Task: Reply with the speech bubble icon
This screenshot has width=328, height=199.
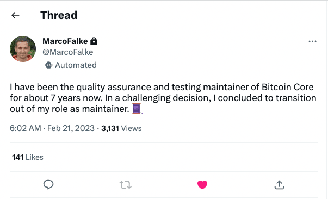Action: tap(48, 185)
